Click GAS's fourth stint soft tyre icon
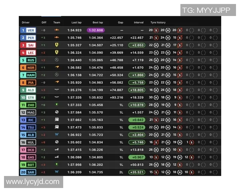Screen dimensions: 240x192 [x=191, y=157]
